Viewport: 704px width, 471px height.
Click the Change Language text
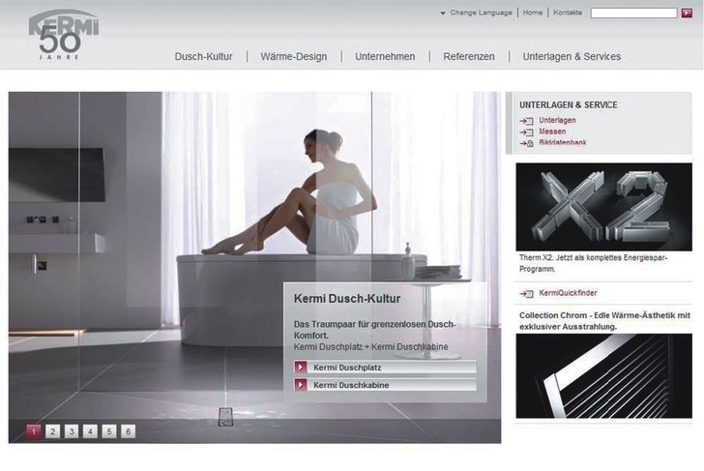pos(481,13)
